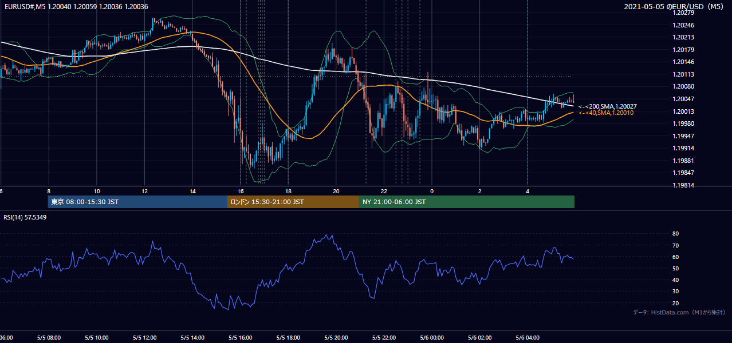
Task: Click the '5/5 08:00' bottom time label
Action: click(x=49, y=338)
